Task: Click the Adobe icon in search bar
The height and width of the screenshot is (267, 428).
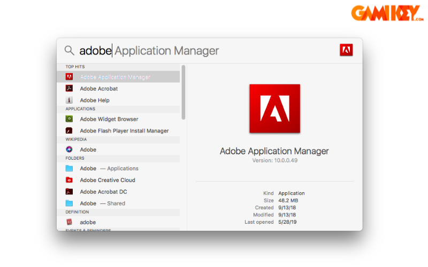Action: point(346,50)
